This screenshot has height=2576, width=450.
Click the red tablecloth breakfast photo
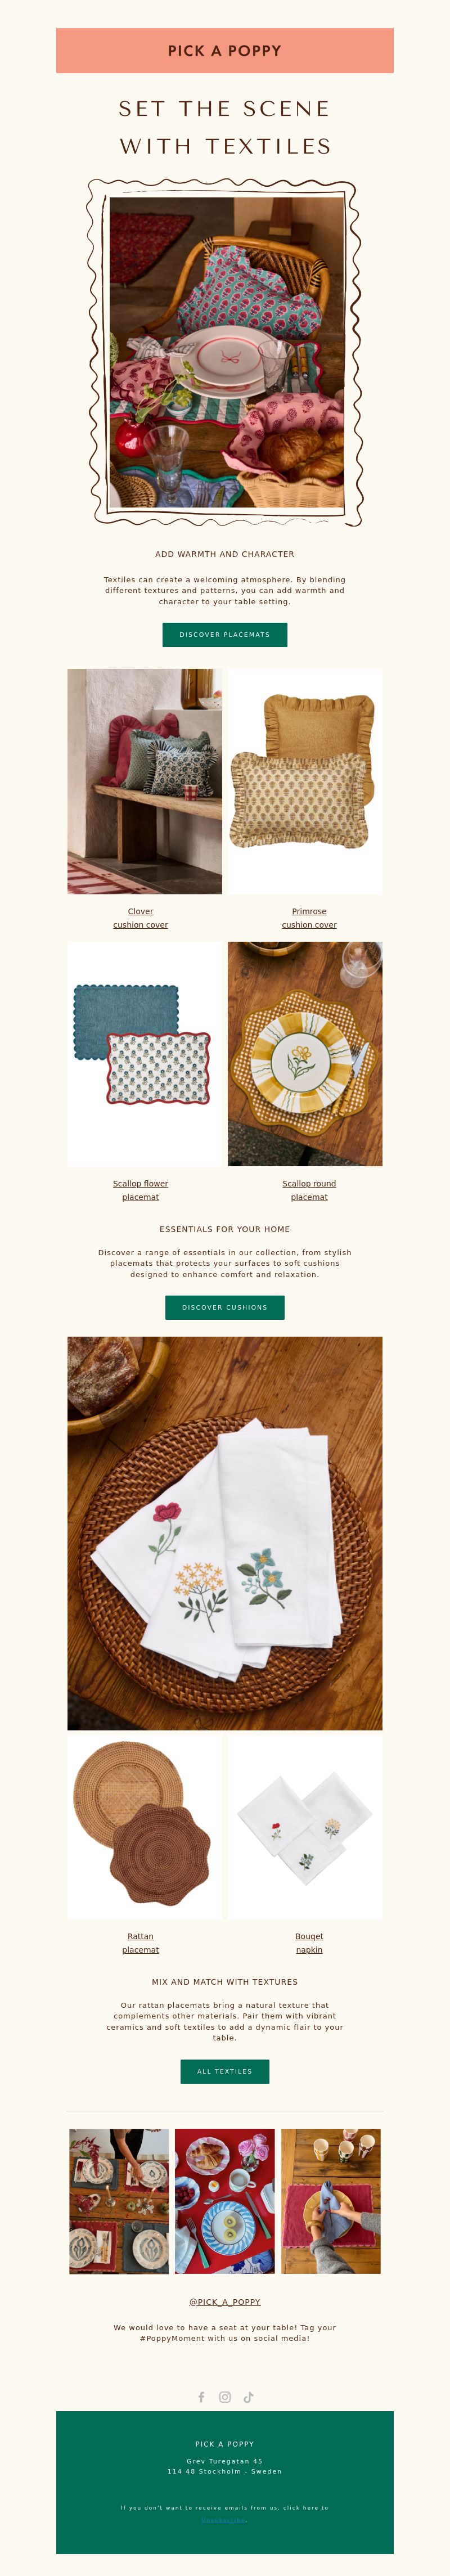tap(225, 2201)
